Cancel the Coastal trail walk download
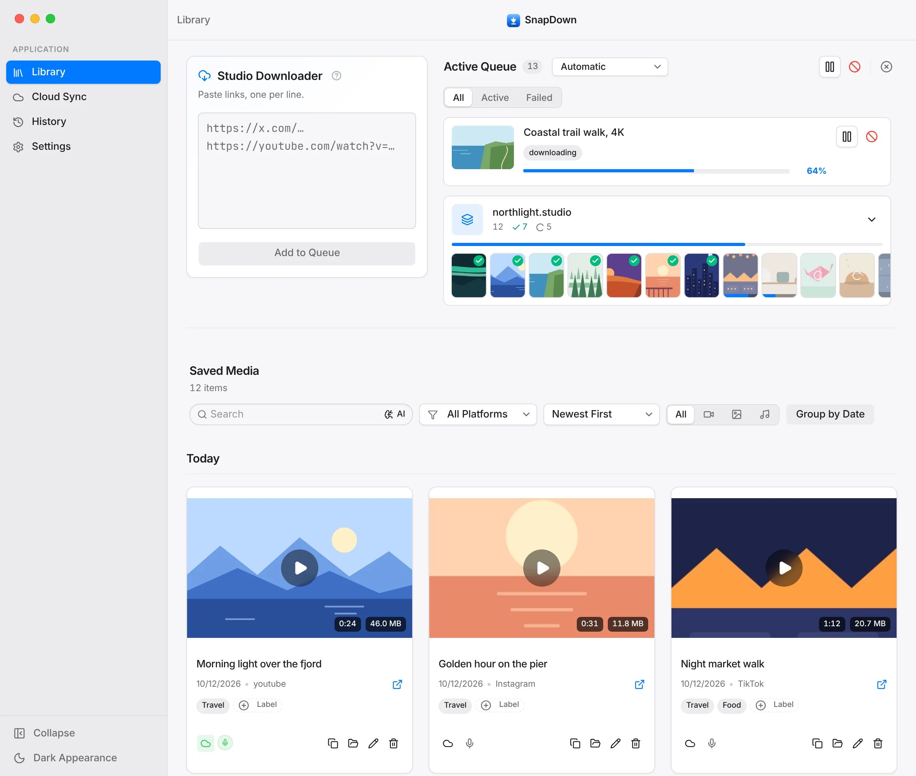This screenshot has width=916, height=776. click(872, 137)
